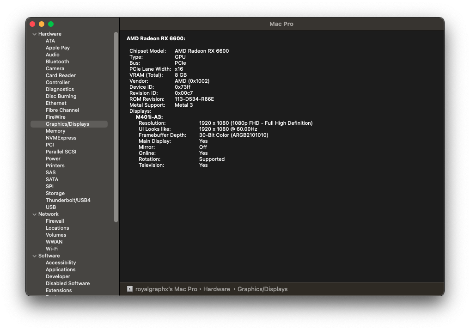Click royalgraphx's Mac Pro in path bar
Image resolution: width=470 pixels, height=330 pixels.
[166, 289]
